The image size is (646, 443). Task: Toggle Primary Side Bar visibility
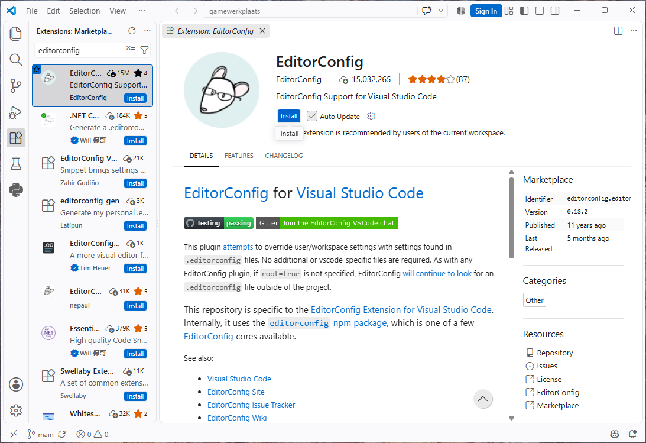(x=524, y=11)
